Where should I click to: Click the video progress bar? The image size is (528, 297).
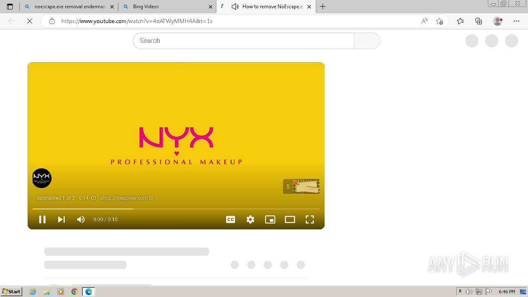pyautogui.click(x=176, y=209)
